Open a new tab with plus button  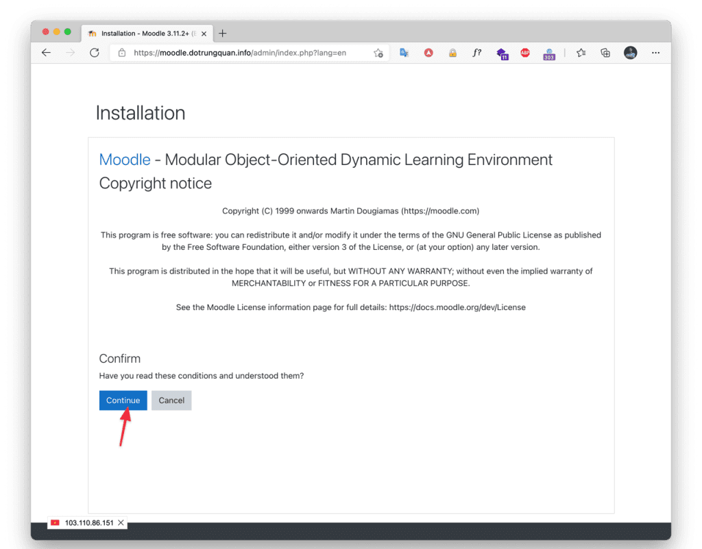point(222,34)
